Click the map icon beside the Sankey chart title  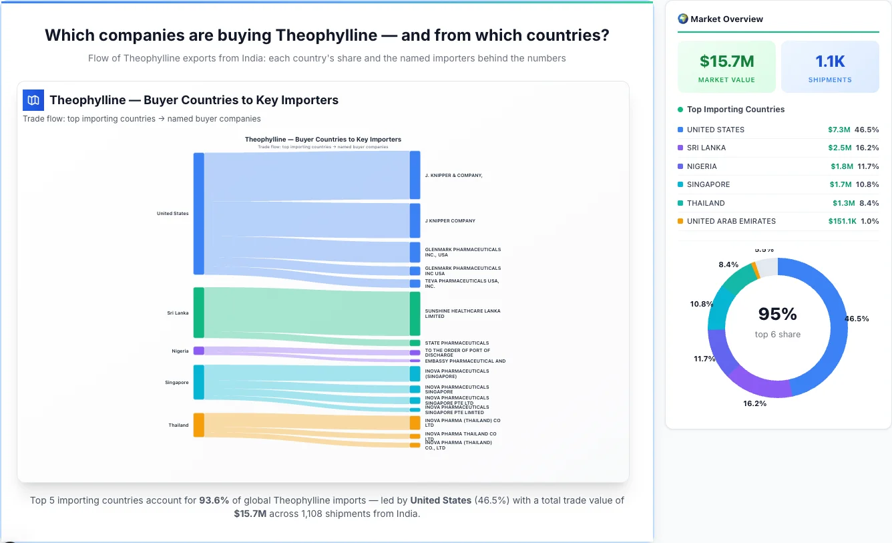coord(33,100)
